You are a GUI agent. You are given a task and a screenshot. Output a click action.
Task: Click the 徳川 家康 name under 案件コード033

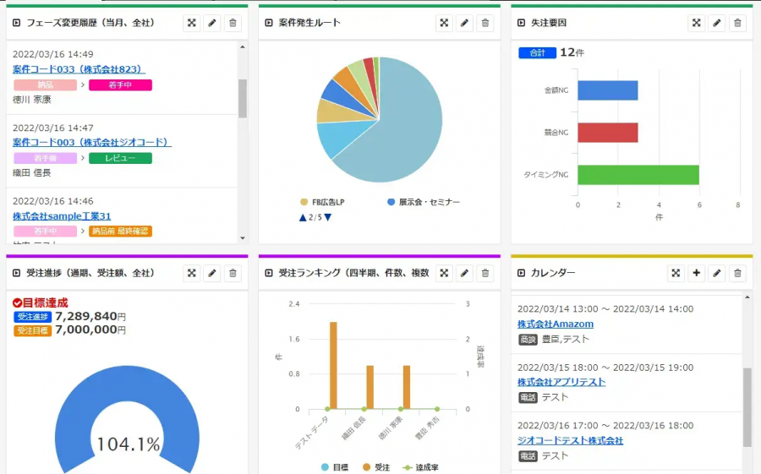32,100
